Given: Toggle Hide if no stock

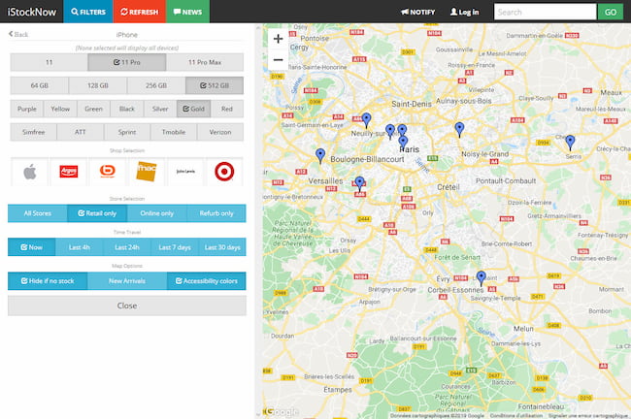Looking at the screenshot, I should click(48, 280).
